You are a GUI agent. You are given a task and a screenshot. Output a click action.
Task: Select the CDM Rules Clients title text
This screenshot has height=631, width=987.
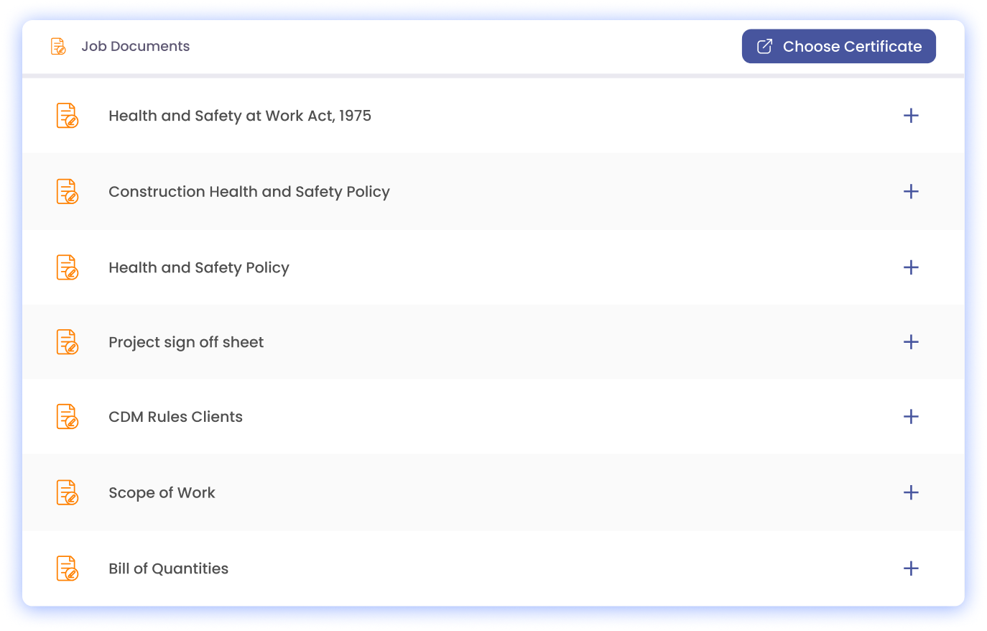(x=175, y=417)
